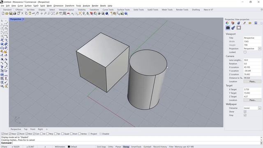
Task: Click the camera View properties icon
Action: [x=228, y=28]
